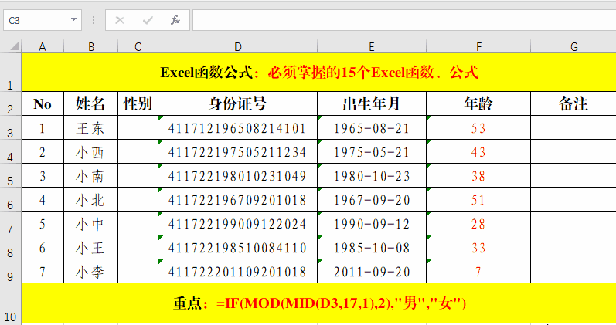
Task: Click No cell 4 in 小北's row
Action: tap(43, 199)
